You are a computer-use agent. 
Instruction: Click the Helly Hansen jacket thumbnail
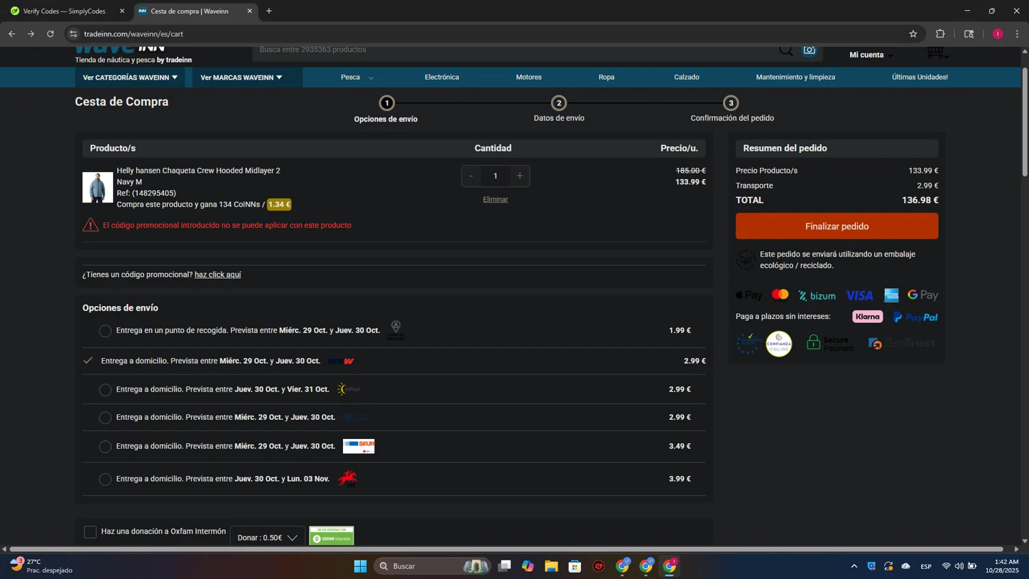[97, 187]
